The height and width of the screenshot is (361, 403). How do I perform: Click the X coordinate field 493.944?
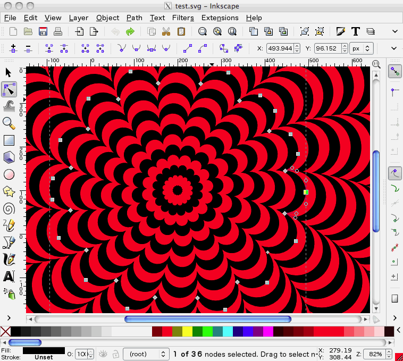280,48
